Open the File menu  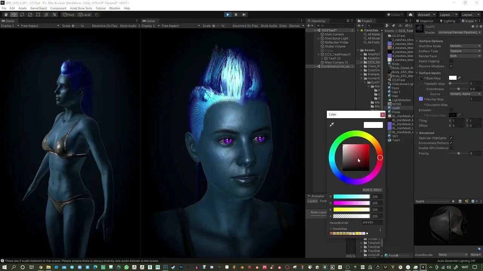[4, 8]
